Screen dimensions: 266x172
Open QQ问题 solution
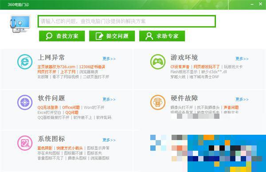tap(72, 113)
